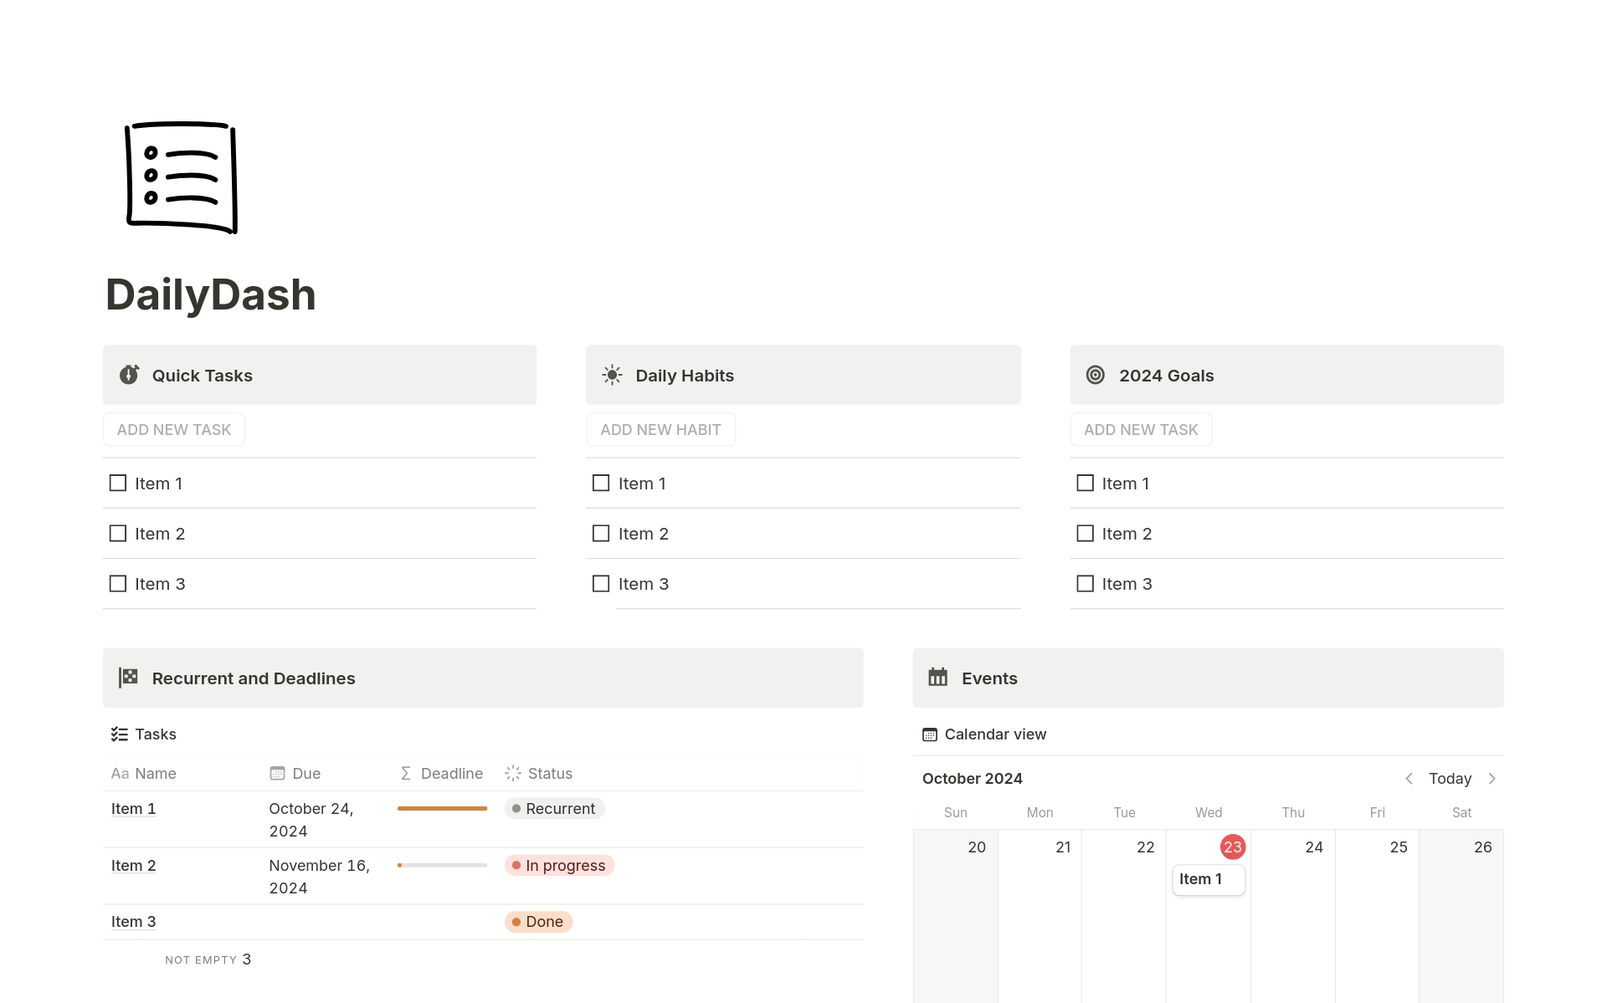Check Item 3 under 2024 Goals
Image resolution: width=1607 pixels, height=1003 pixels.
(x=1085, y=583)
